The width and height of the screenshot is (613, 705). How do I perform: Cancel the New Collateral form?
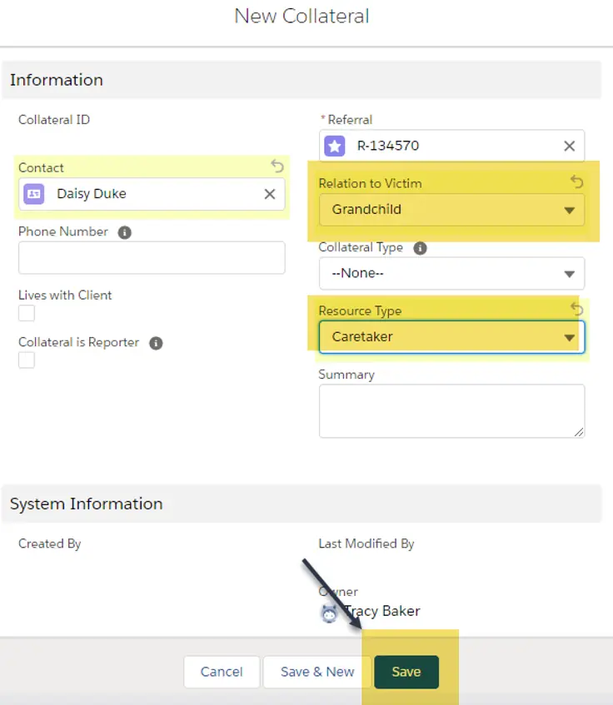(x=222, y=672)
